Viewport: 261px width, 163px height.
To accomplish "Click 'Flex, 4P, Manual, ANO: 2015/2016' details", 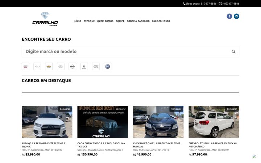I will (151, 150).
